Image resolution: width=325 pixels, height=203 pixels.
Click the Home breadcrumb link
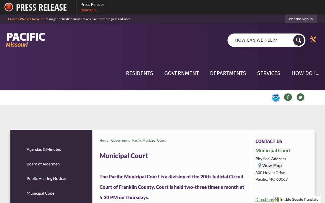(x=104, y=140)
